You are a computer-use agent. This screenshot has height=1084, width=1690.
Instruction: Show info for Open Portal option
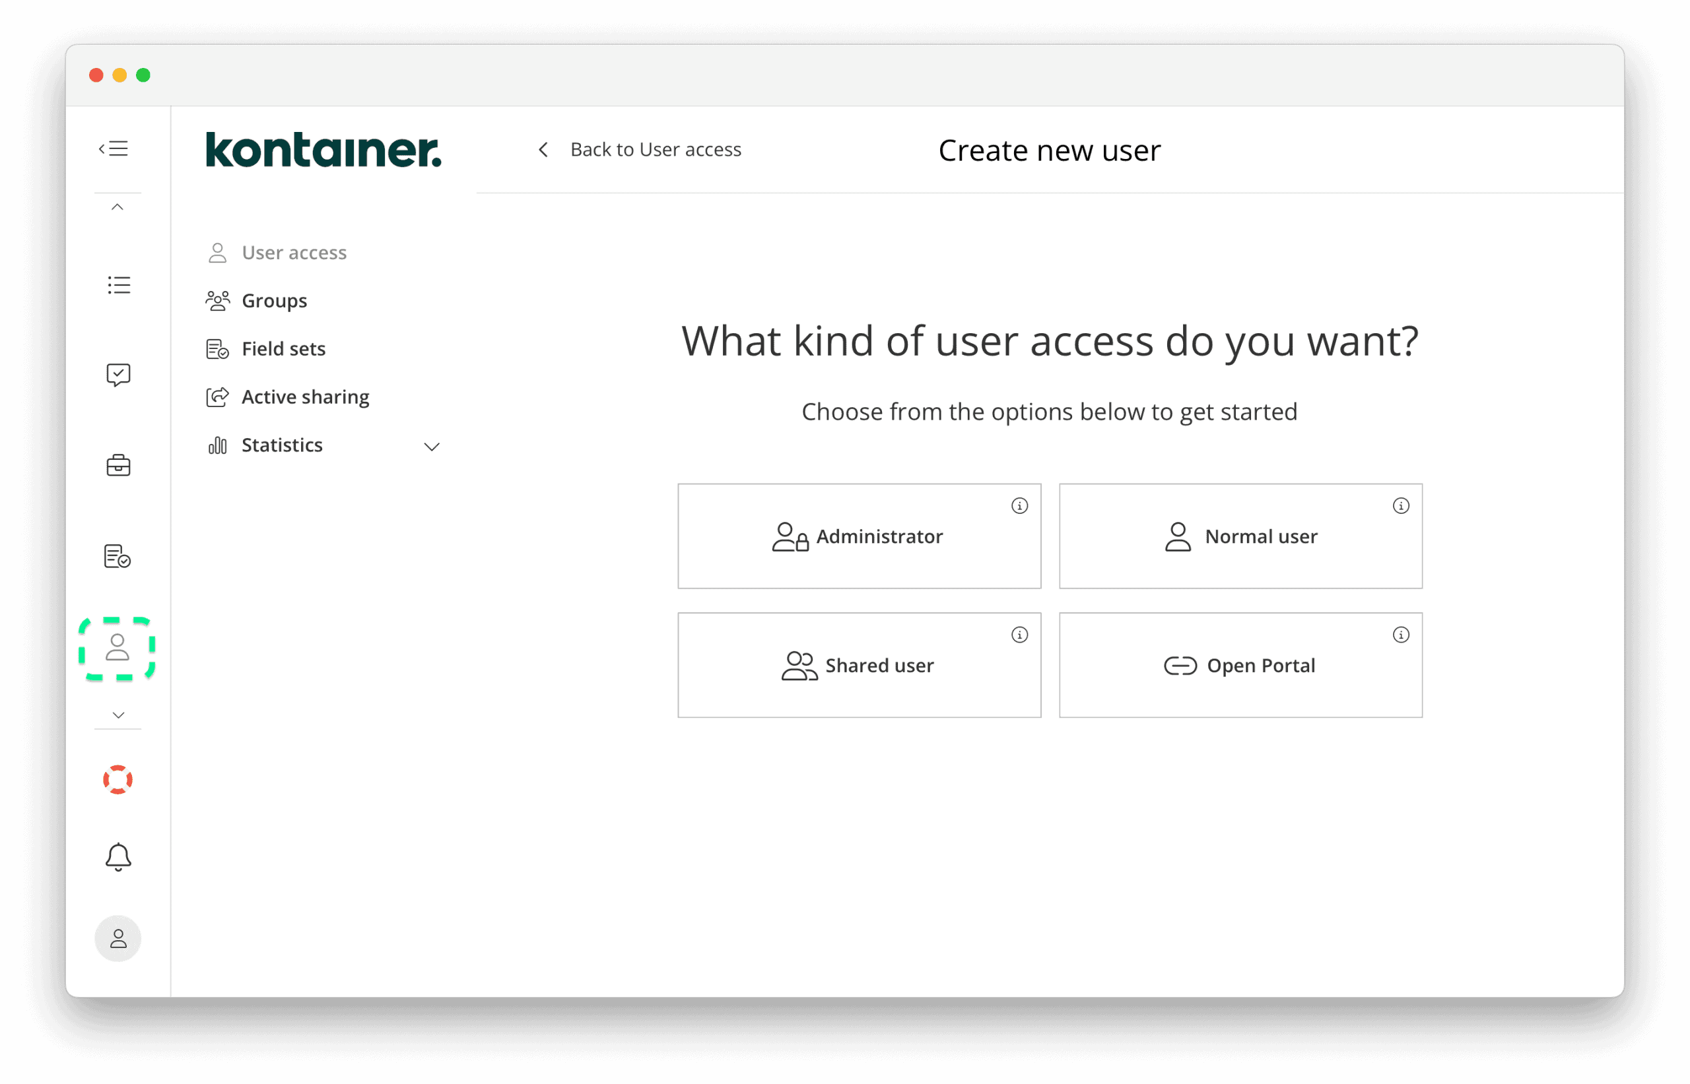coord(1401,634)
